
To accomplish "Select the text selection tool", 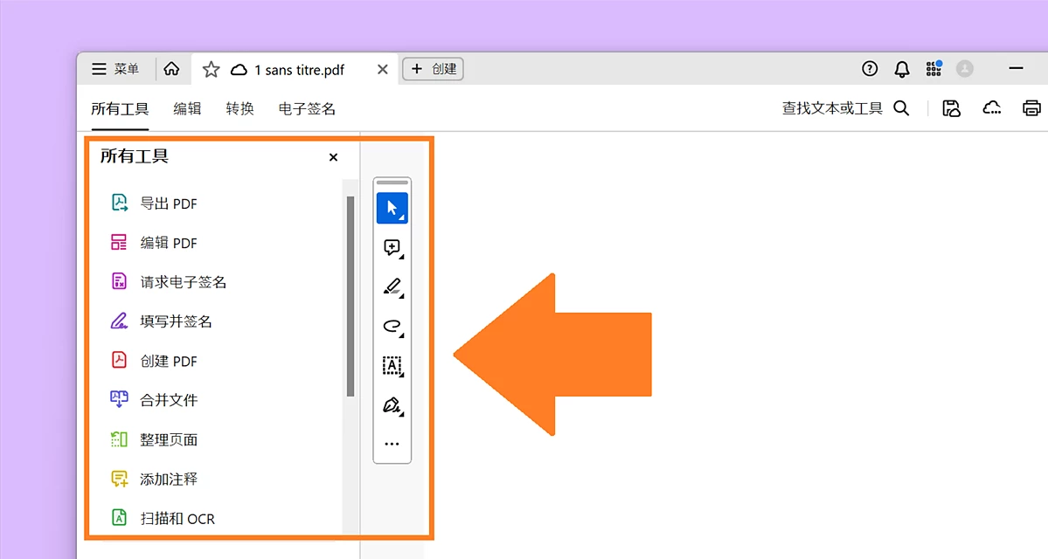I will 392,366.
